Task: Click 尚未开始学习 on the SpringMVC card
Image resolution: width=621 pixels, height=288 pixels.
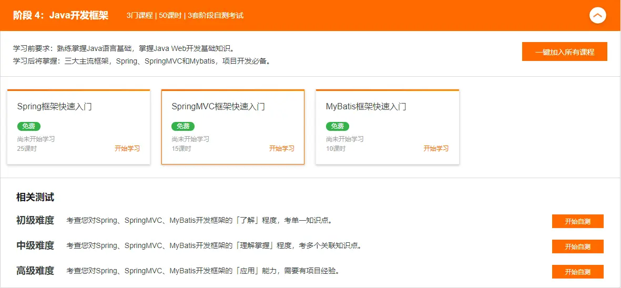Action: point(190,139)
